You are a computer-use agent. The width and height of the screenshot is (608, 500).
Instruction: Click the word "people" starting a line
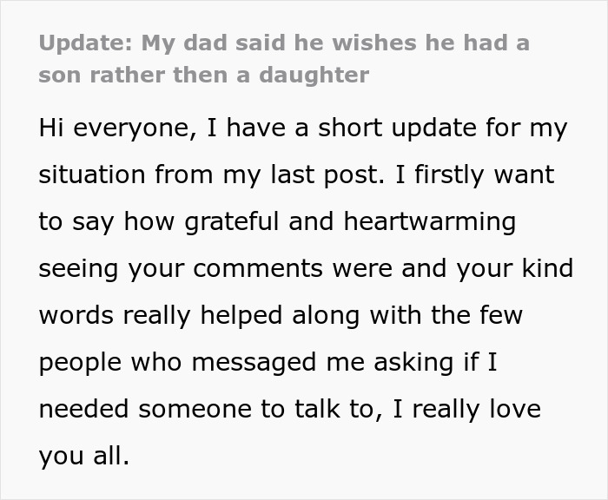pyautogui.click(x=80, y=363)
